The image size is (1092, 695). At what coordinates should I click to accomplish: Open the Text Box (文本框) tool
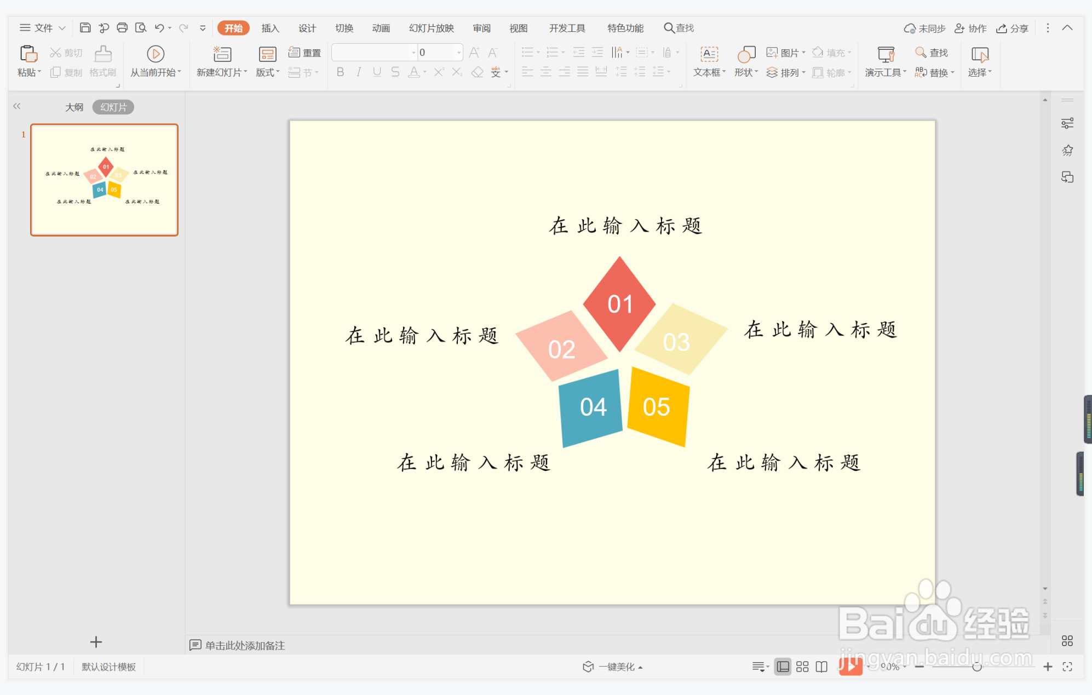point(709,55)
